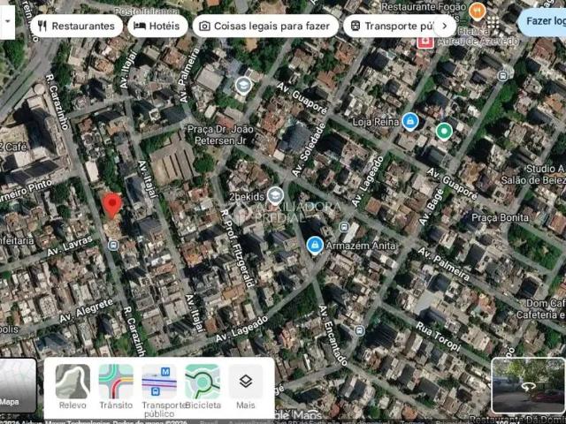Click the R. Prof. Fitzgerald street label
The image size is (566, 424).
[x=237, y=249]
